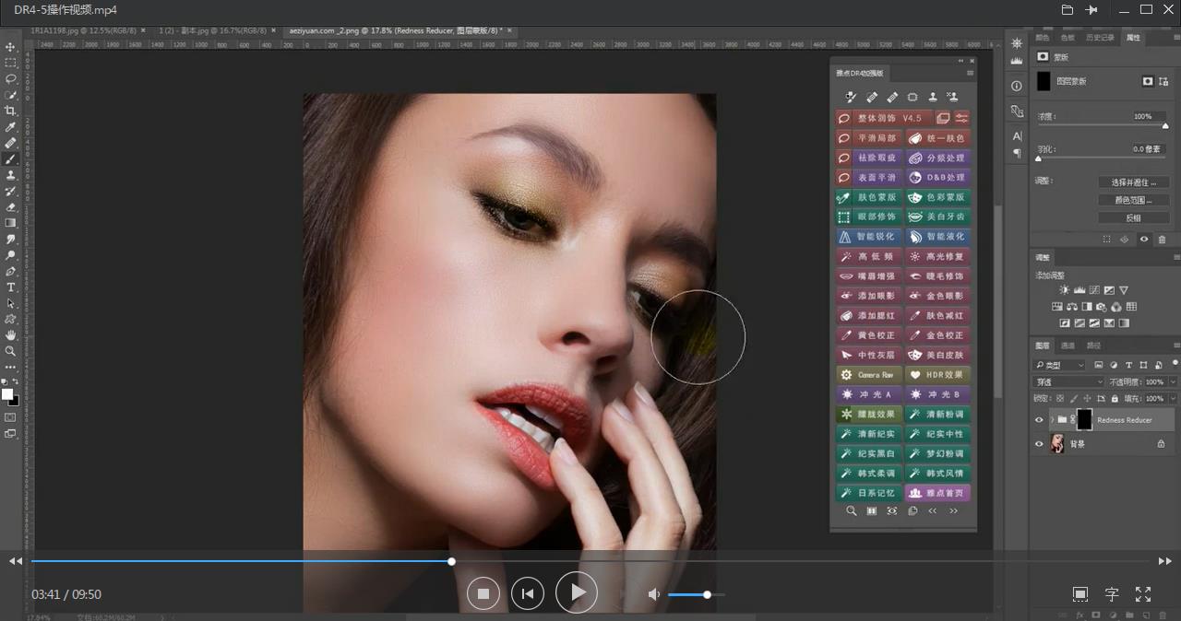The width and height of the screenshot is (1181, 621).
Task: Switch to the 历史记录 History tab
Action: pos(1100,38)
